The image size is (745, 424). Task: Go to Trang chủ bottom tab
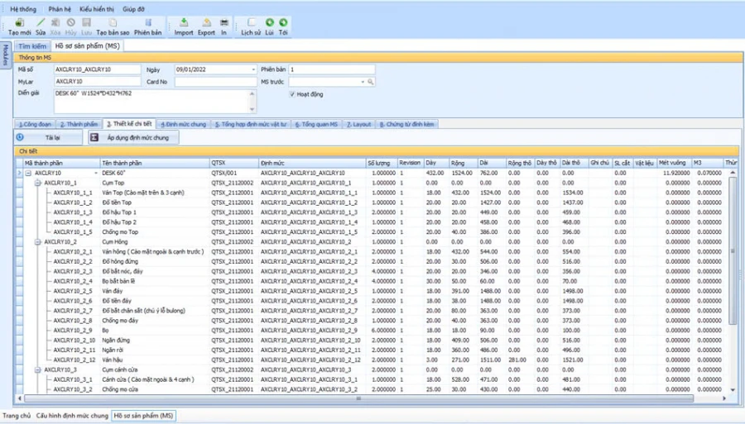(x=17, y=416)
